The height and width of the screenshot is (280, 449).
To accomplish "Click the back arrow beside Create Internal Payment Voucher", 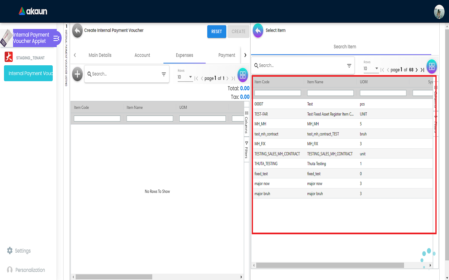I will (77, 31).
